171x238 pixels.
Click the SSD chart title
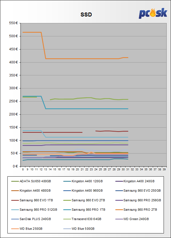click(86, 15)
